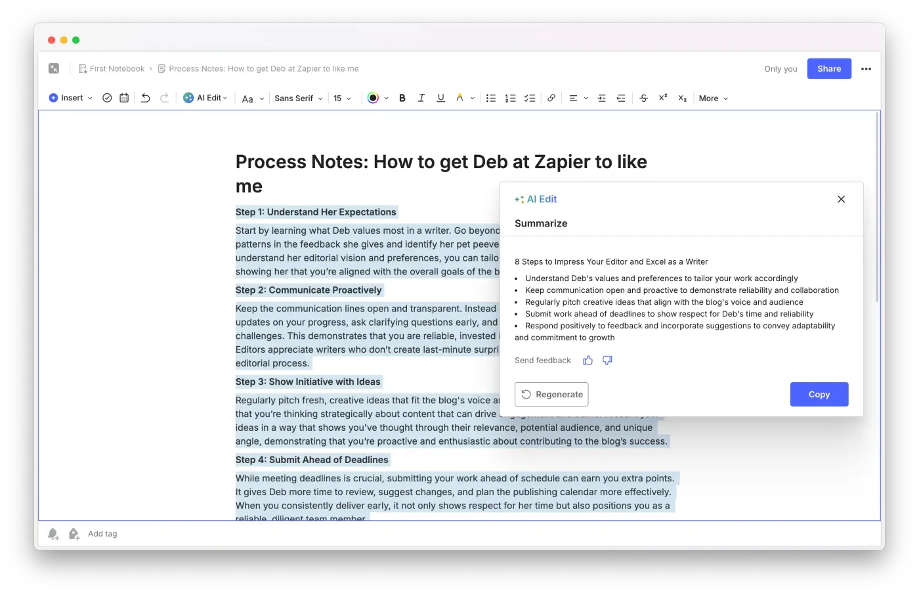Image resolution: width=919 pixels, height=595 pixels.
Task: Click the expand note view icon
Action: pos(54,68)
